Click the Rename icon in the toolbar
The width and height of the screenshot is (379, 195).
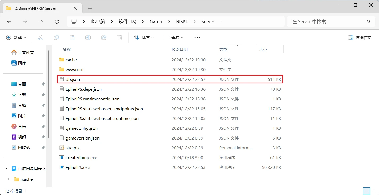tap(88, 37)
